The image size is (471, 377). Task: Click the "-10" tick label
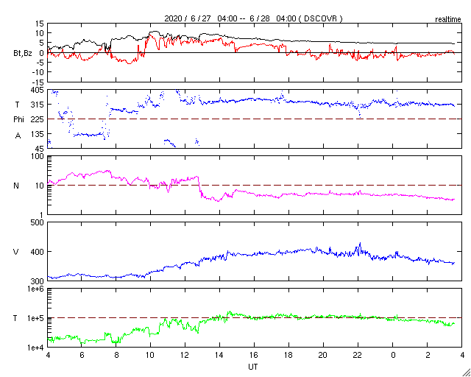[x=38, y=72]
